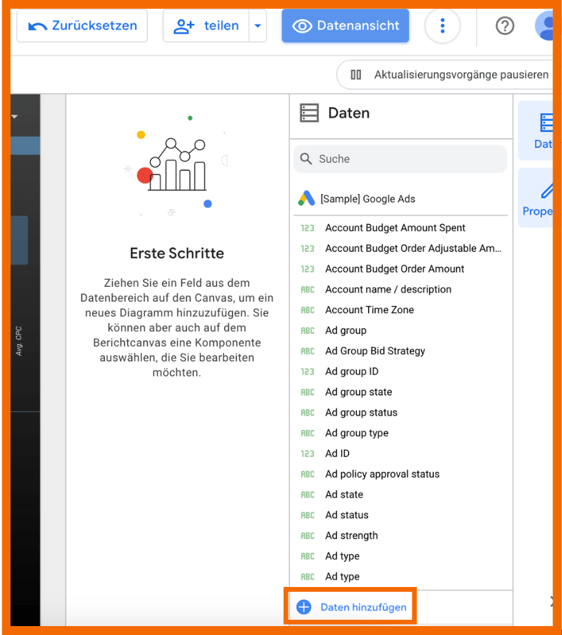Pause updates with Aktualisierungsvorgänge pausieren
Viewport: 562px width, 635px height.
tap(449, 75)
